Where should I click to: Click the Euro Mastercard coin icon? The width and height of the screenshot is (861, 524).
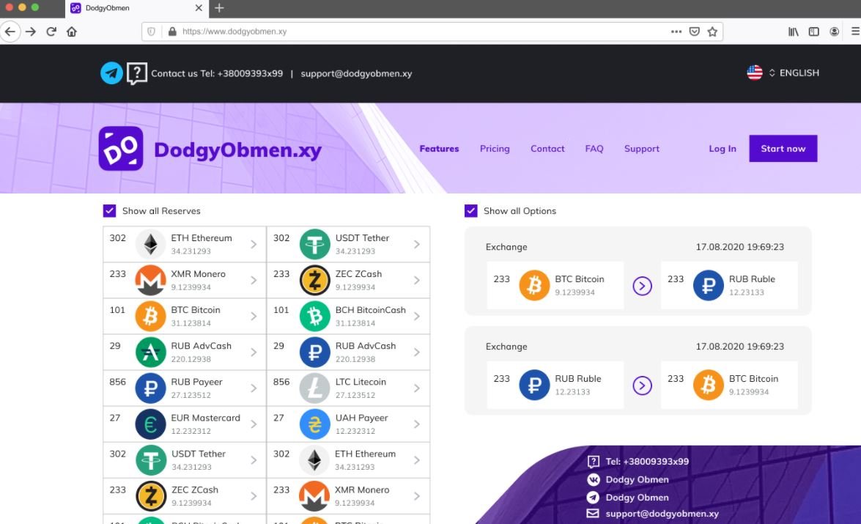[150, 424]
